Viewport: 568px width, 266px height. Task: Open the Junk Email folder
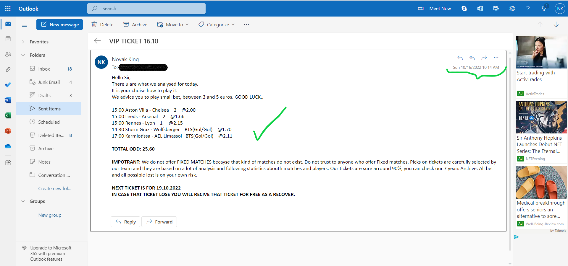[x=49, y=82]
